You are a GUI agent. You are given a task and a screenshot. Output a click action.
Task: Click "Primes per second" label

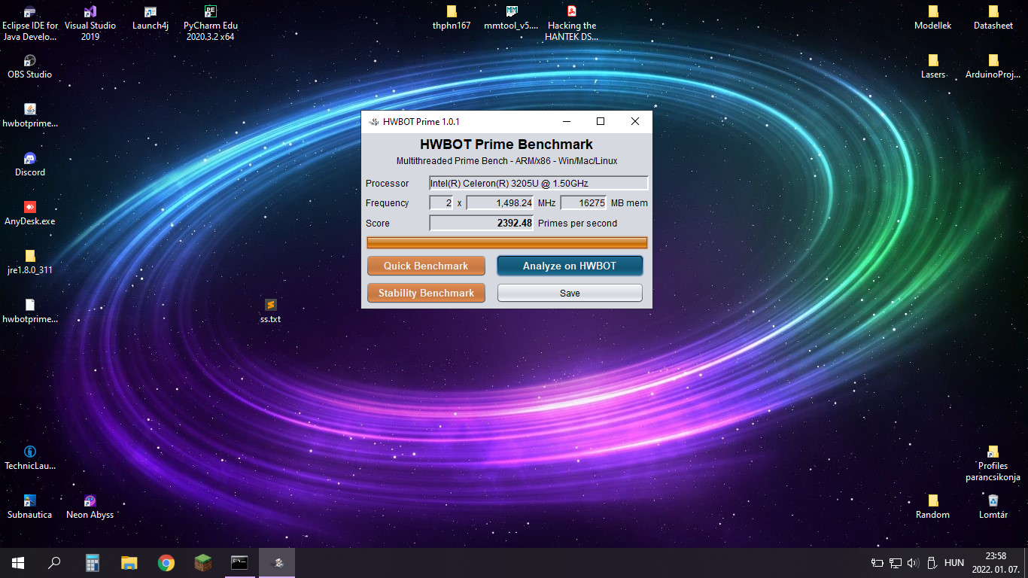(577, 224)
